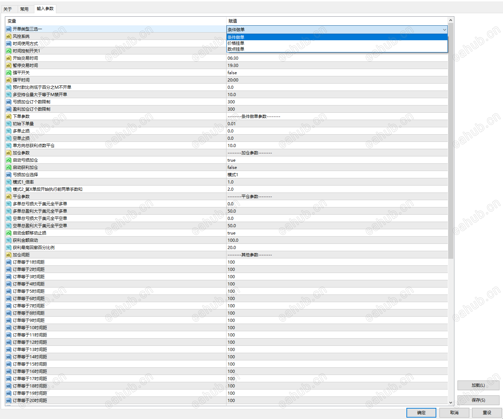Click the string icon beside 暂停交易时间
Screen dimensions: 503x419
(9, 66)
